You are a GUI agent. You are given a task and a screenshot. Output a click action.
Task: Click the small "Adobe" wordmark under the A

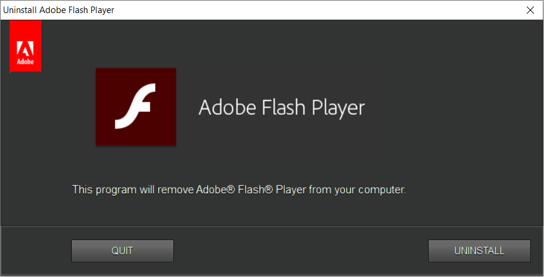click(x=26, y=62)
